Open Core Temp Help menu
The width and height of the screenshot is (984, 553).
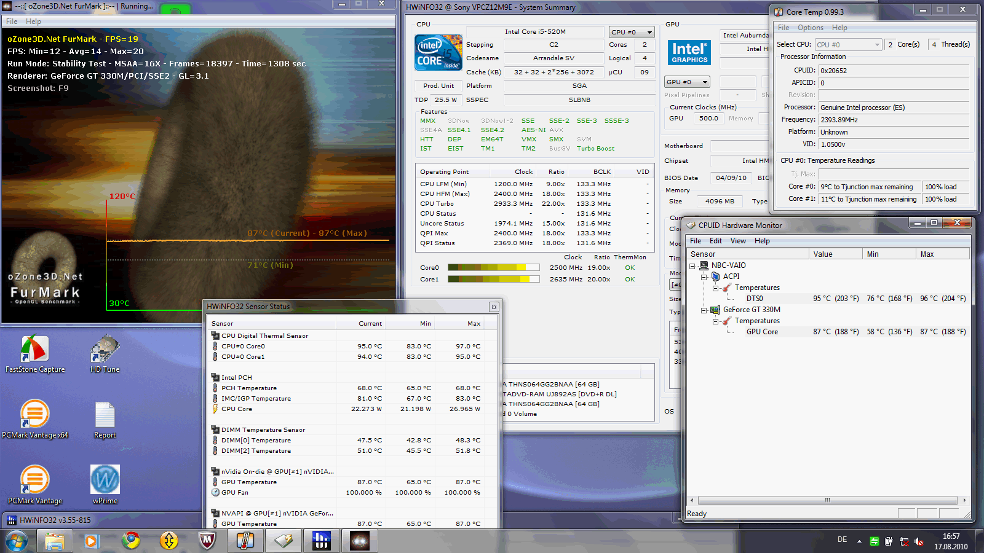point(839,28)
